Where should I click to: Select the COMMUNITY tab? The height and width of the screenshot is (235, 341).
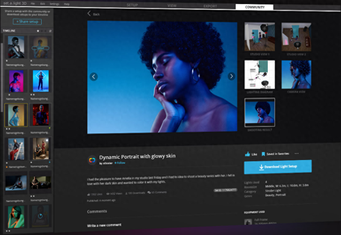[x=255, y=7]
